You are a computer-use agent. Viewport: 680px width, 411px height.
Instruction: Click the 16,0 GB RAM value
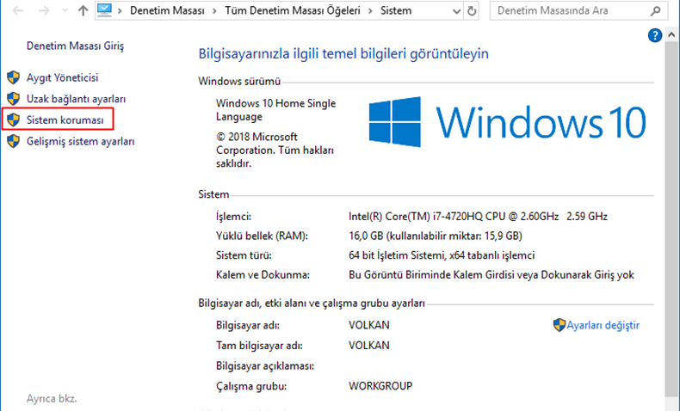pos(436,236)
